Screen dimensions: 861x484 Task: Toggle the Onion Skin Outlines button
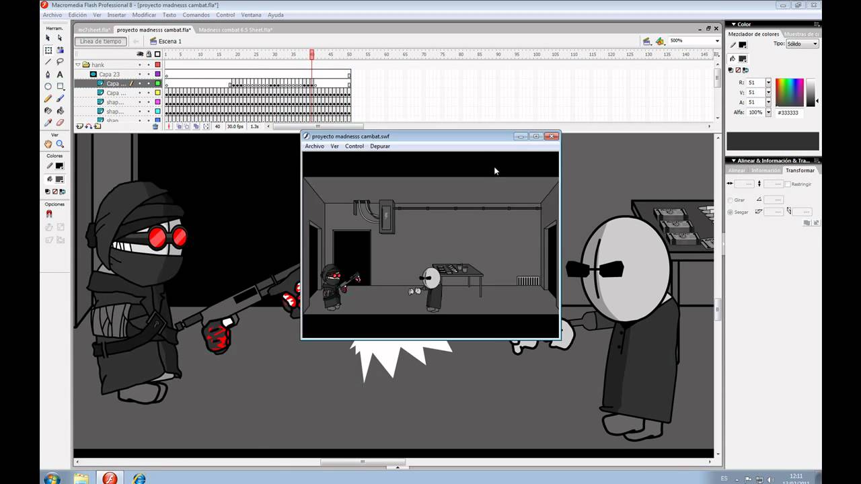point(188,126)
